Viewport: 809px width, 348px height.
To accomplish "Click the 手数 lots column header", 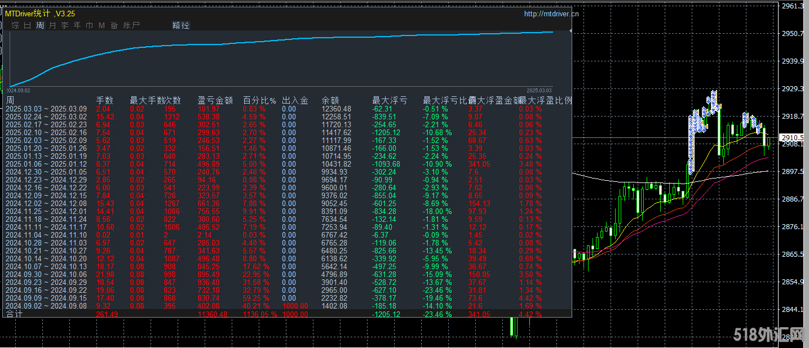I will [105, 101].
